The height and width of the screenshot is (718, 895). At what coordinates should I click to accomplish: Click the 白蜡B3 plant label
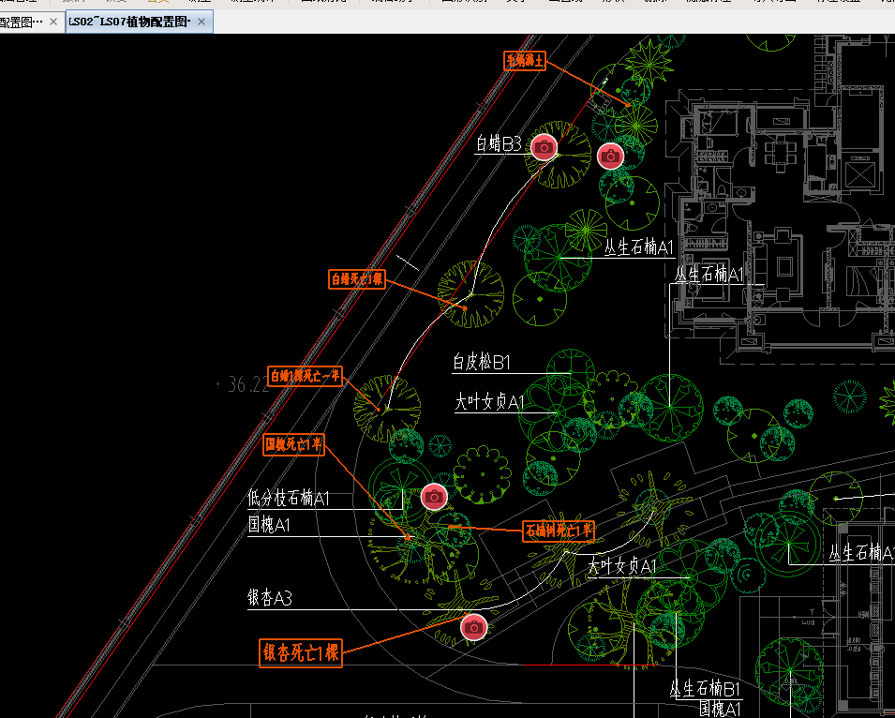tap(498, 144)
